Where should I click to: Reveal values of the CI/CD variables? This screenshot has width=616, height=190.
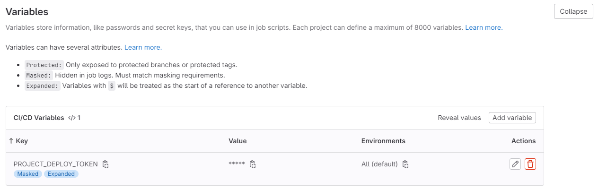click(459, 118)
